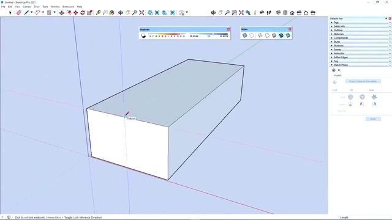Activate the Line pencil tool

[26, 13]
